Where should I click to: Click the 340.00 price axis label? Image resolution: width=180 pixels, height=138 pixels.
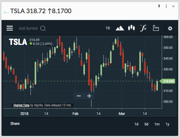[168, 58]
